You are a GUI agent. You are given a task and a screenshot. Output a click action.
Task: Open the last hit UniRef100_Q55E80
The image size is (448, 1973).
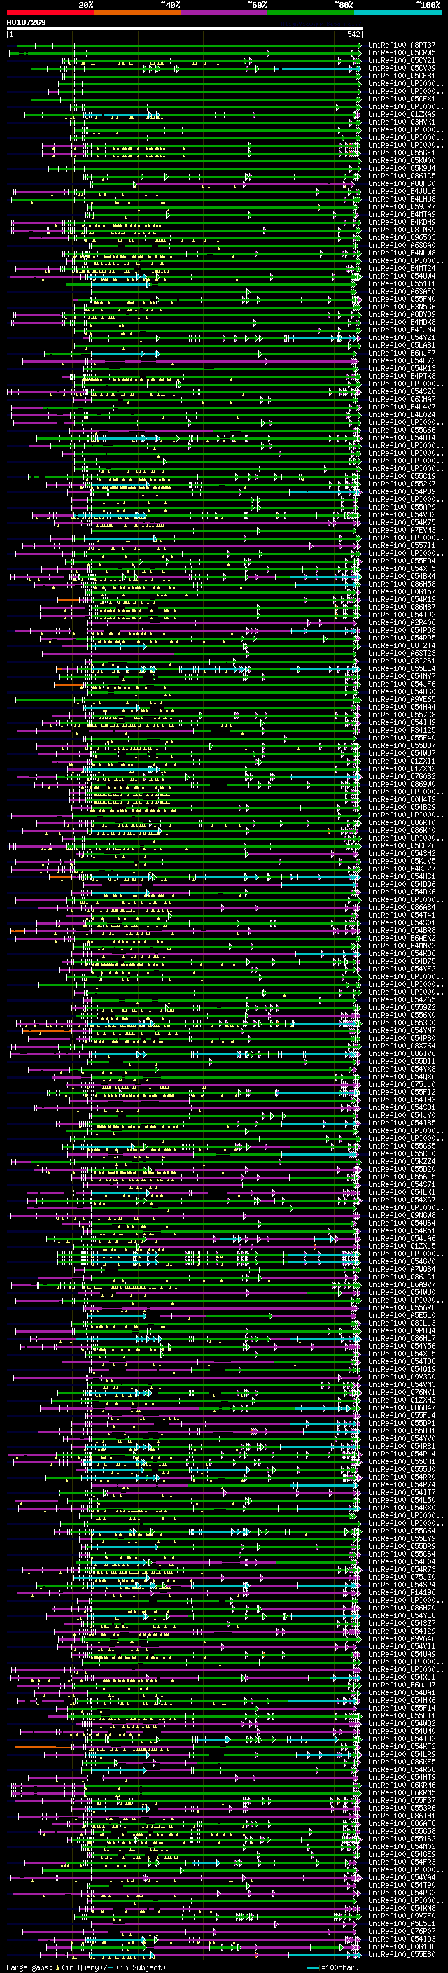point(402,1955)
